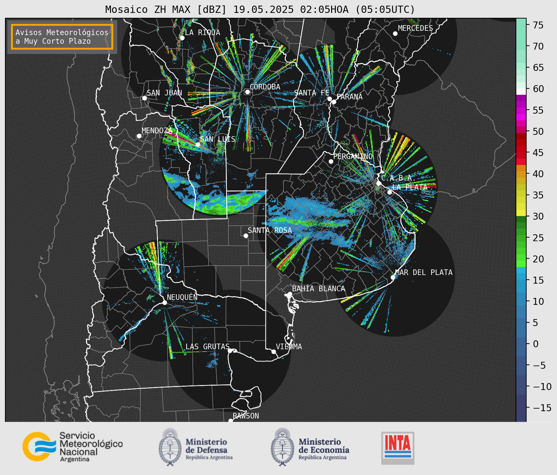Click the Servicio Meteorológico Nacional logo
The image size is (557, 475).
pyautogui.click(x=72, y=447)
